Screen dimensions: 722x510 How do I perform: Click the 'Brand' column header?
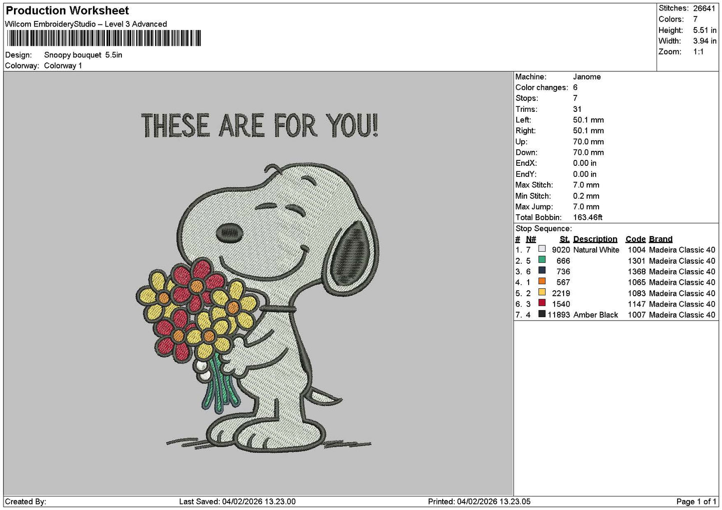point(661,239)
